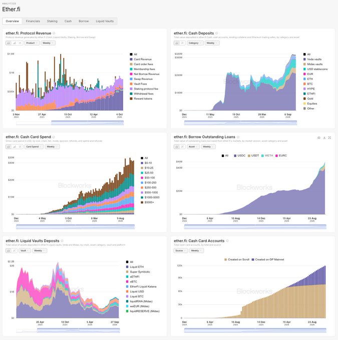The image size is (338, 340).
Task: Click All in Liquid Vaults Deposits legend
Action: click(x=130, y=261)
